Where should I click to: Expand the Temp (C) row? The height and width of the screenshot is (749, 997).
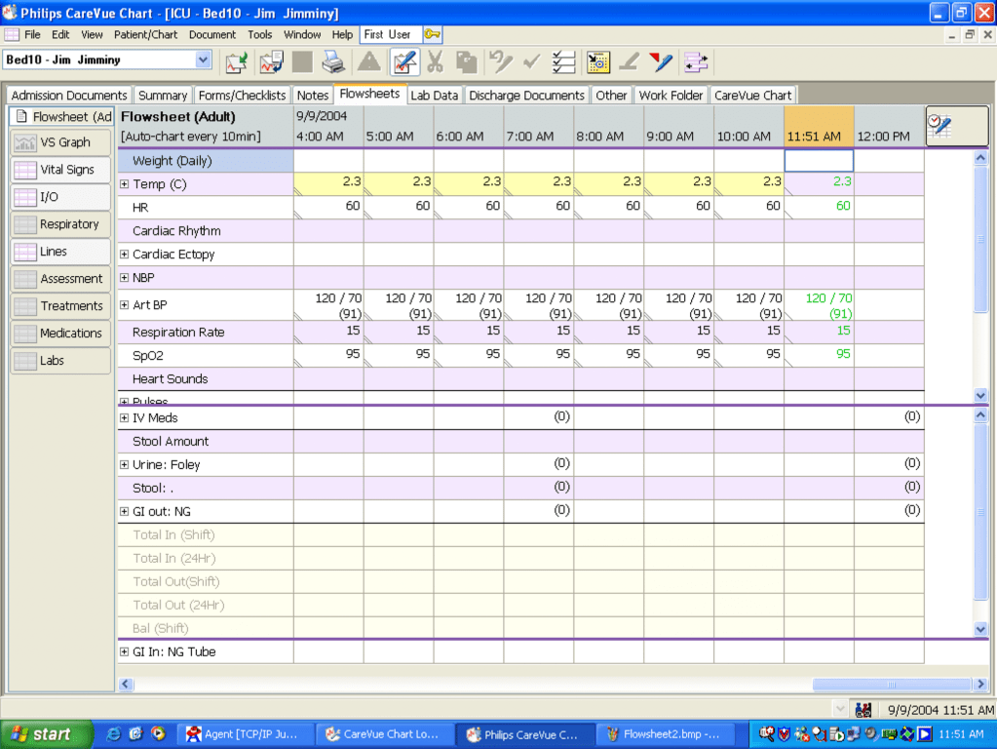(x=124, y=184)
